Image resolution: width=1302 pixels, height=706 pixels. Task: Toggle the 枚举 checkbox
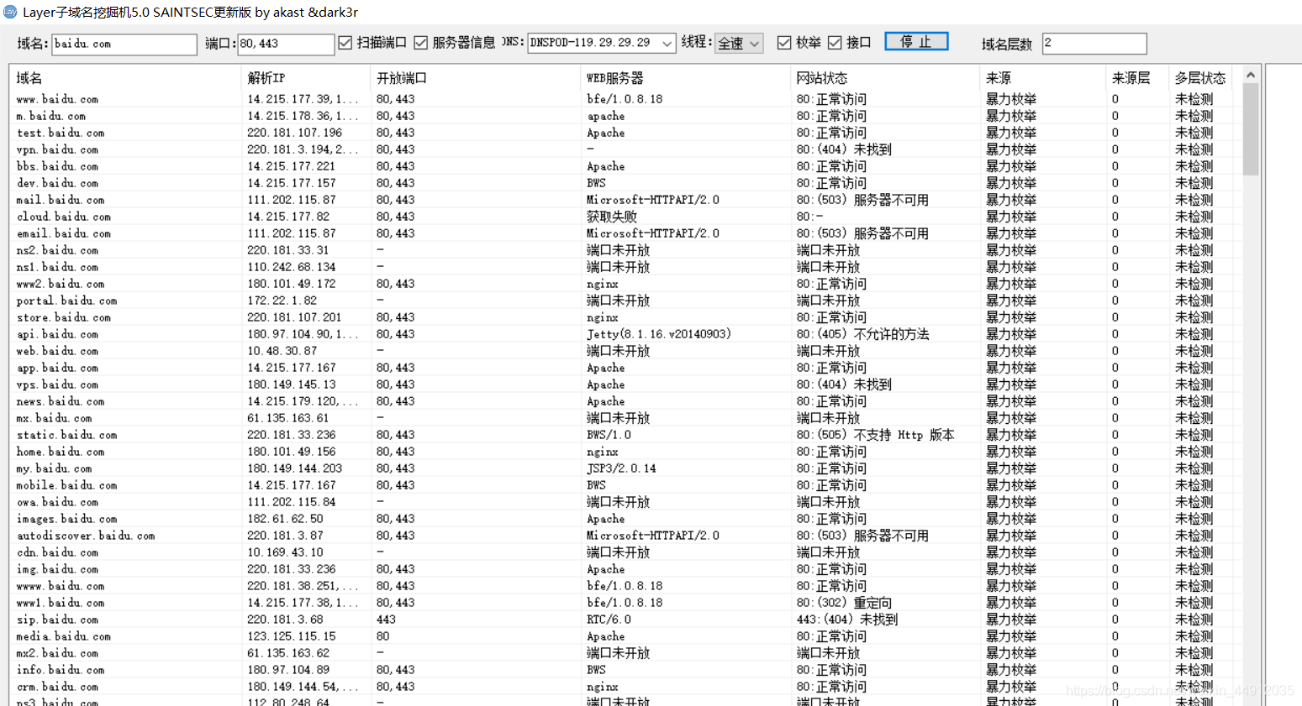[x=784, y=43]
